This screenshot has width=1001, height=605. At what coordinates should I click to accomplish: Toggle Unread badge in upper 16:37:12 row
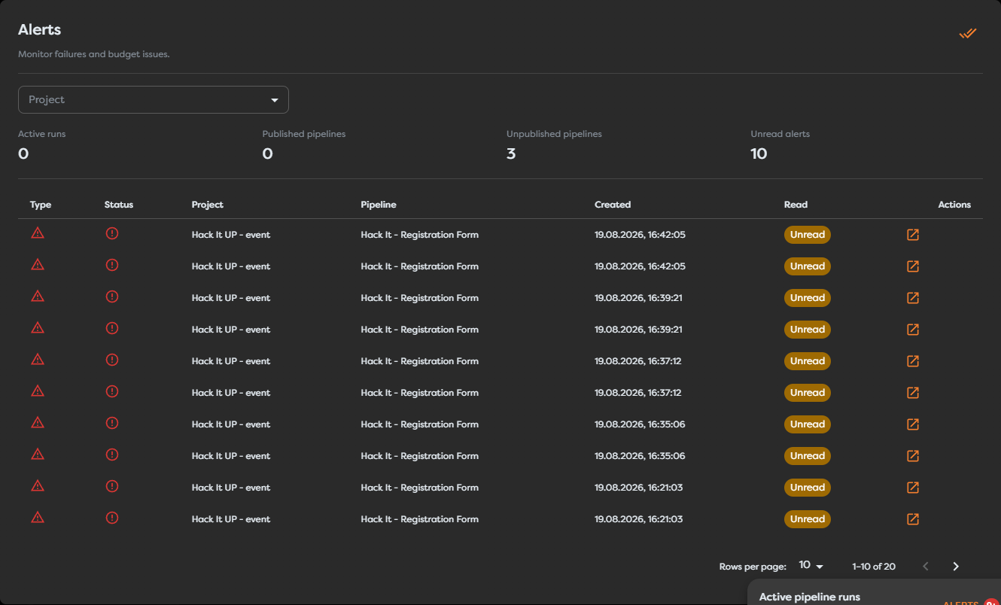808,361
